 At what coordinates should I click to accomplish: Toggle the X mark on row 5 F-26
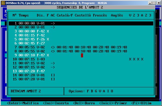tap(48, 39)
